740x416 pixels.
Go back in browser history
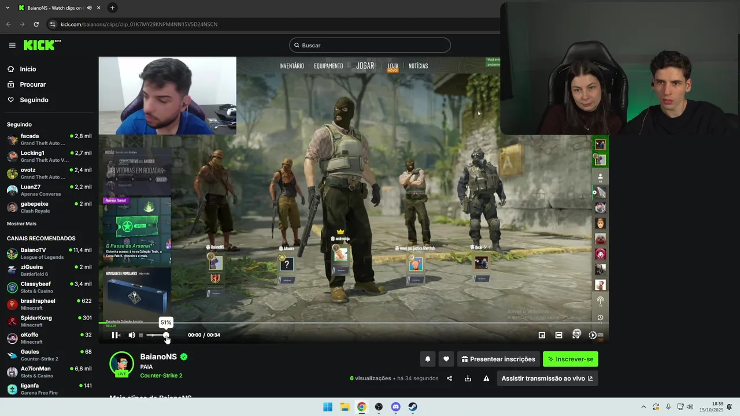pyautogui.click(x=8, y=24)
